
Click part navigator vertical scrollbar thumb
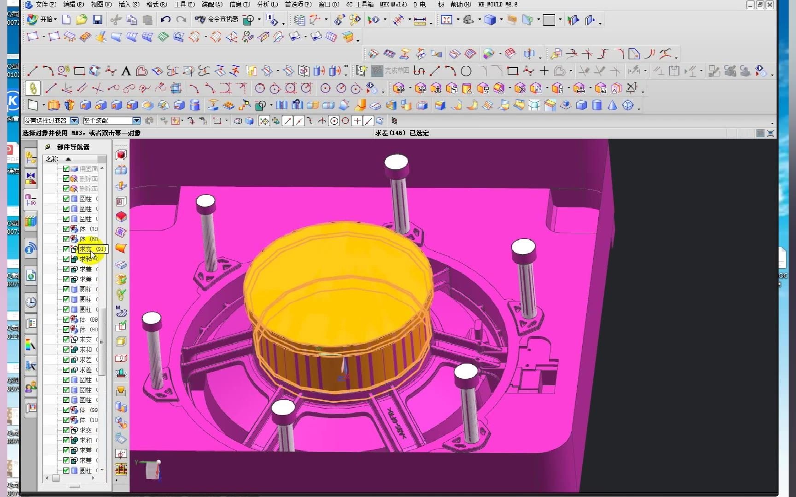point(103,342)
